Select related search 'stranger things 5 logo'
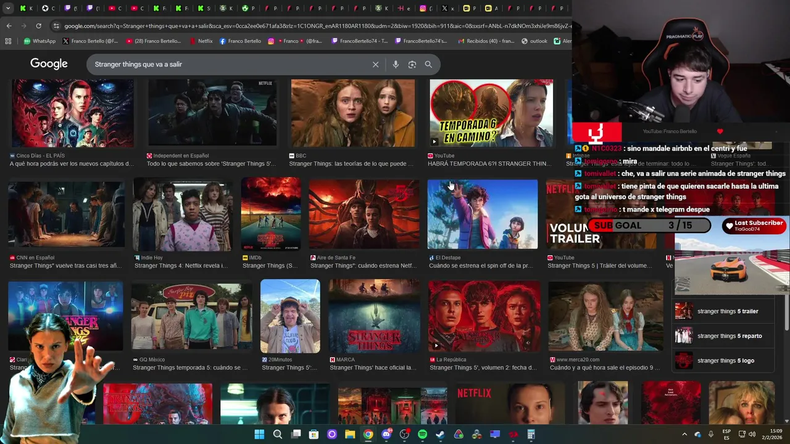The width and height of the screenshot is (790, 444). 723,361
